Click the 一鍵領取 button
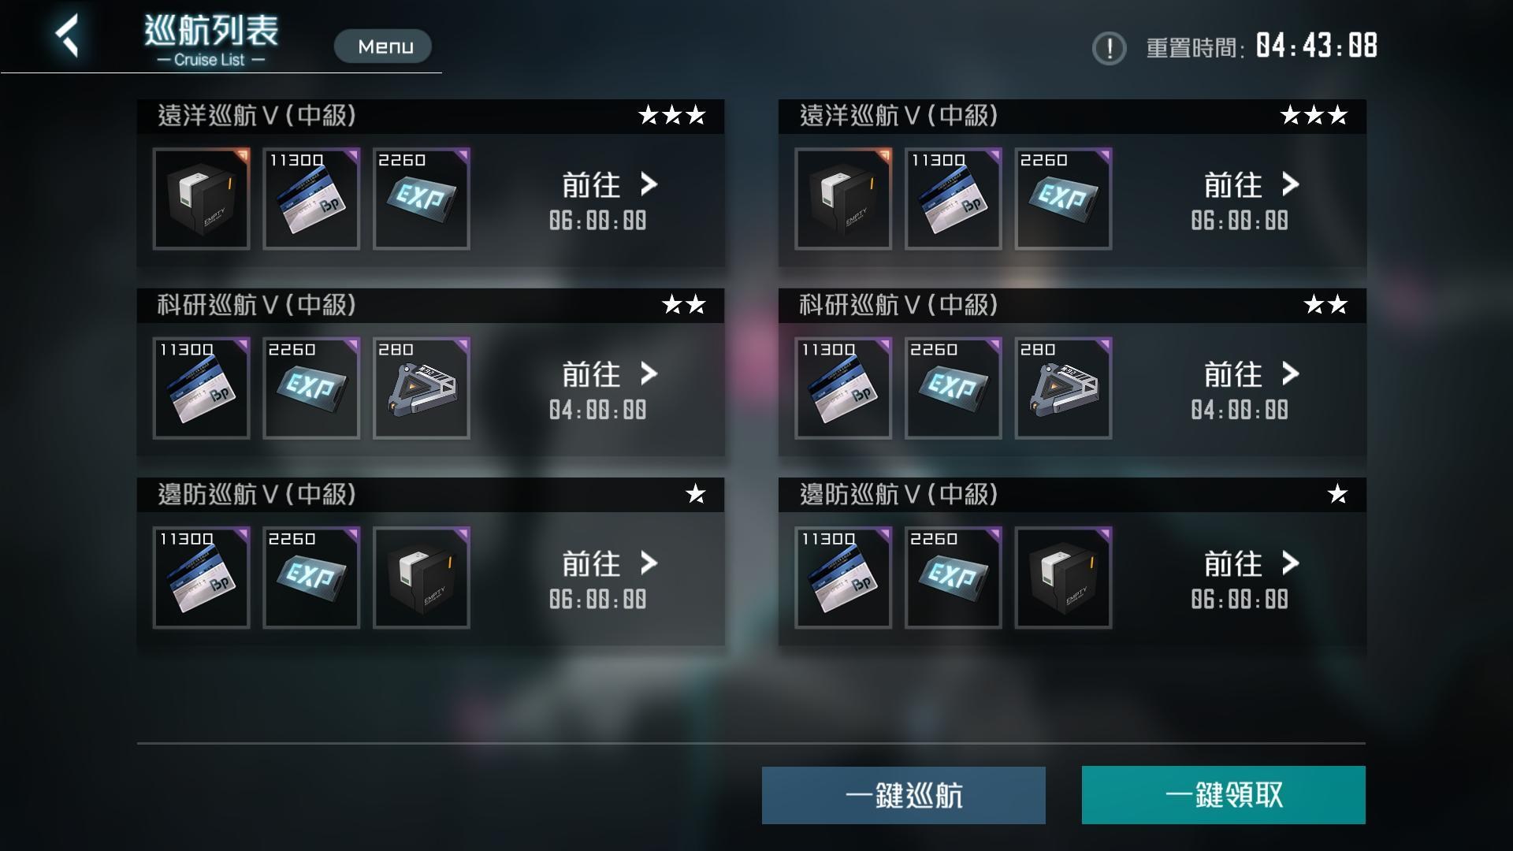1513x851 pixels. [x=1224, y=795]
